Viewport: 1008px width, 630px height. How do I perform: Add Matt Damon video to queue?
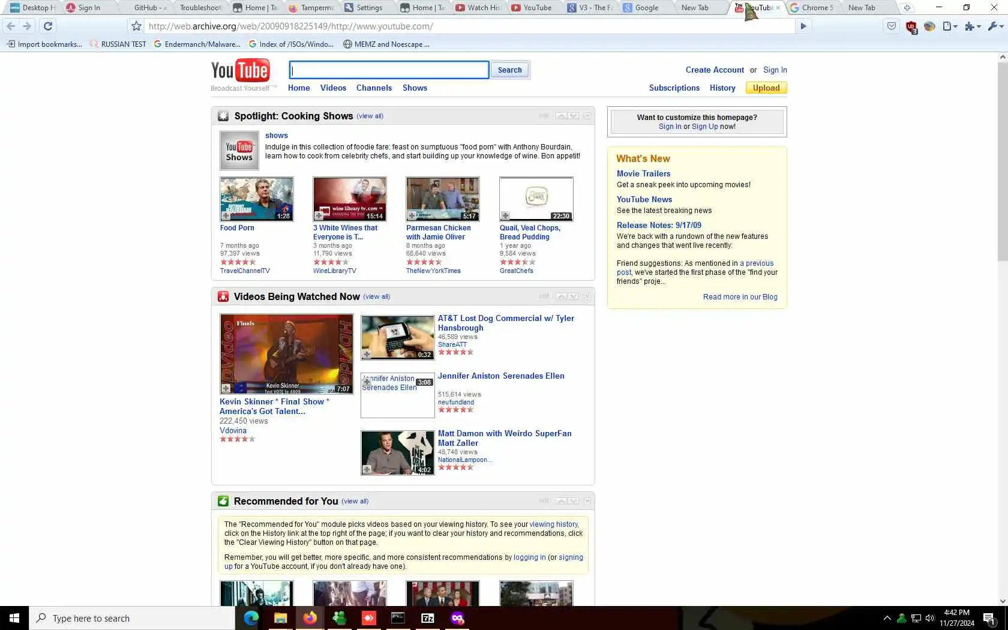[367, 470]
